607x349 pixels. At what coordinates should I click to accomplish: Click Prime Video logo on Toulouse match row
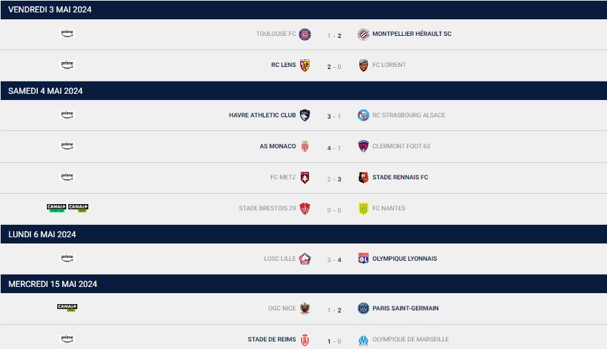(67, 33)
